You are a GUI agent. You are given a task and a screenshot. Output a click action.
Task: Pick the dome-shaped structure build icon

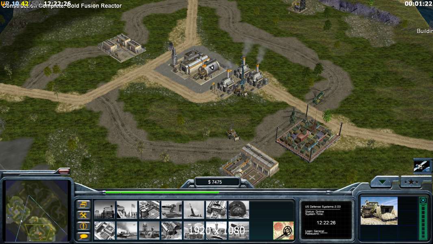(238, 210)
